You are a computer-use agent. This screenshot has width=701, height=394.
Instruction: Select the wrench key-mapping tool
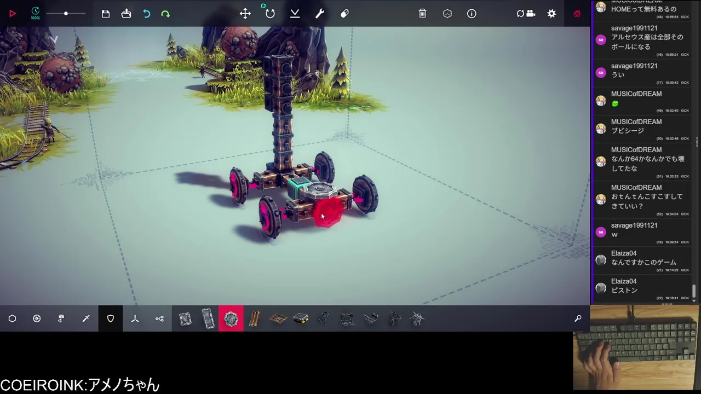coord(320,14)
